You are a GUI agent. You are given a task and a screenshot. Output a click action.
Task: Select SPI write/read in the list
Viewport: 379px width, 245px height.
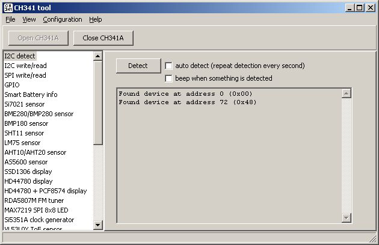(x=25, y=75)
